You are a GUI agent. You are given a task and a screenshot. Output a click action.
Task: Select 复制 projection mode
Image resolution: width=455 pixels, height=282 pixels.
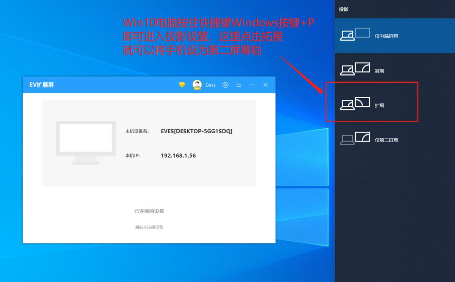(x=395, y=70)
